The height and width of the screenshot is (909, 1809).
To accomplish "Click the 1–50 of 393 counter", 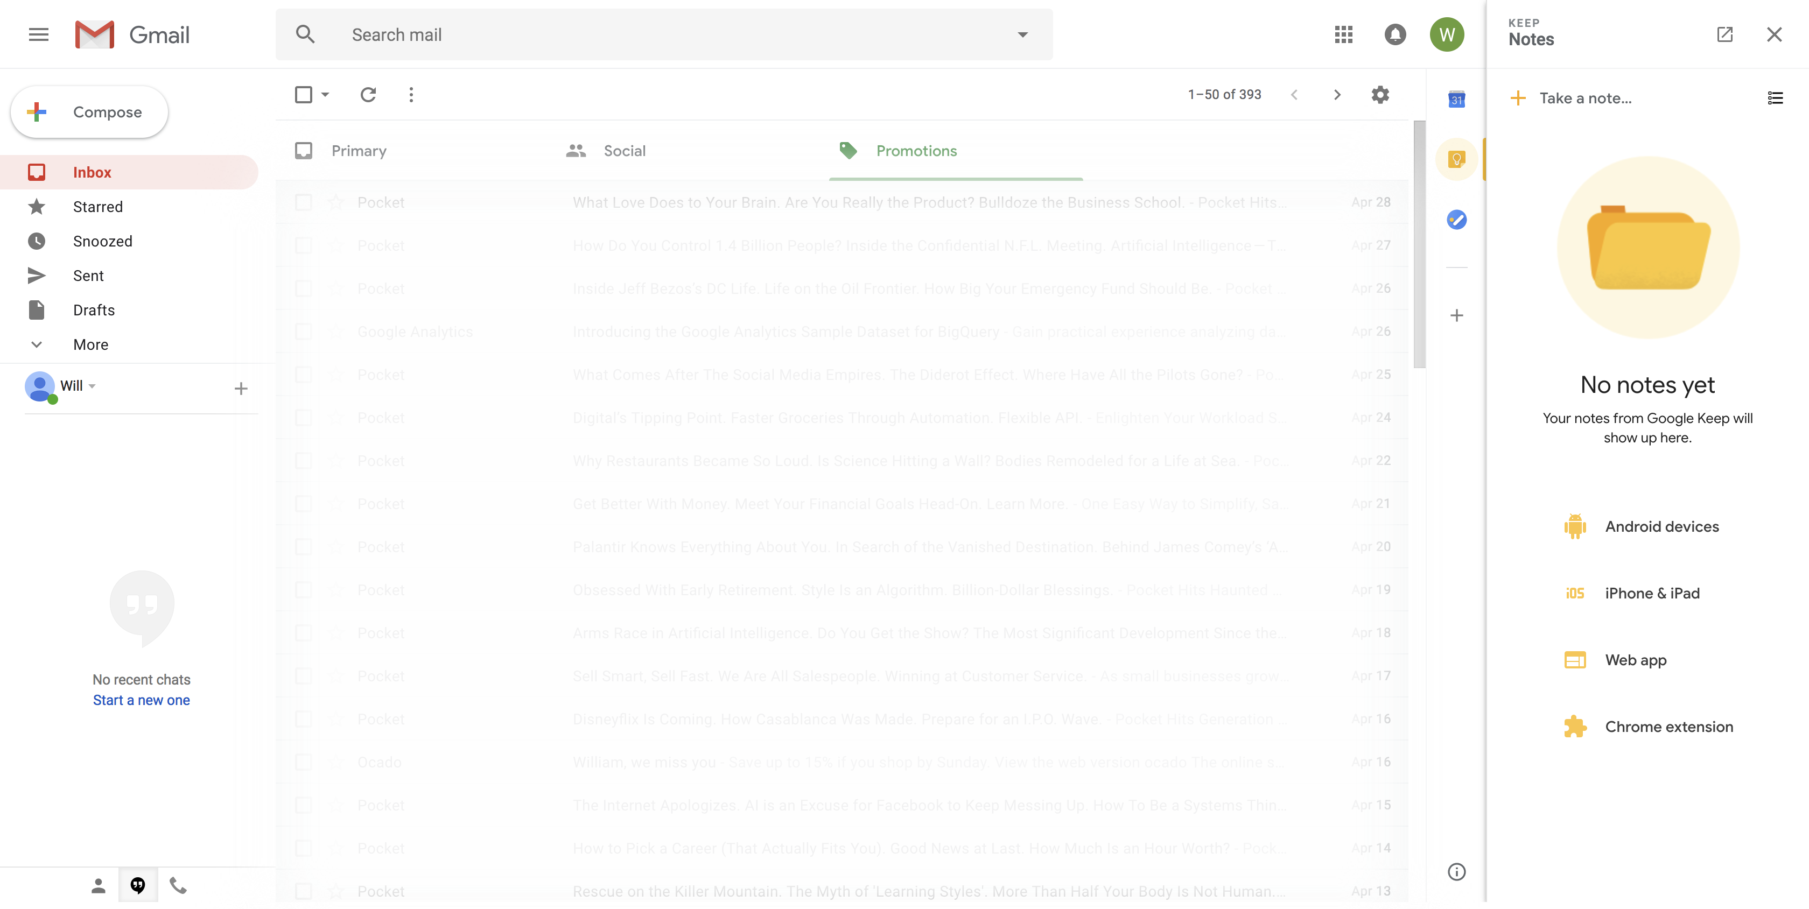I will point(1224,94).
